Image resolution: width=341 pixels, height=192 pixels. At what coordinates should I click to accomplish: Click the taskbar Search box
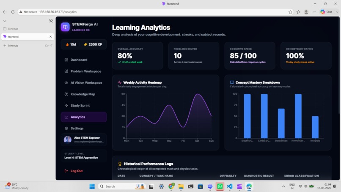121,187
